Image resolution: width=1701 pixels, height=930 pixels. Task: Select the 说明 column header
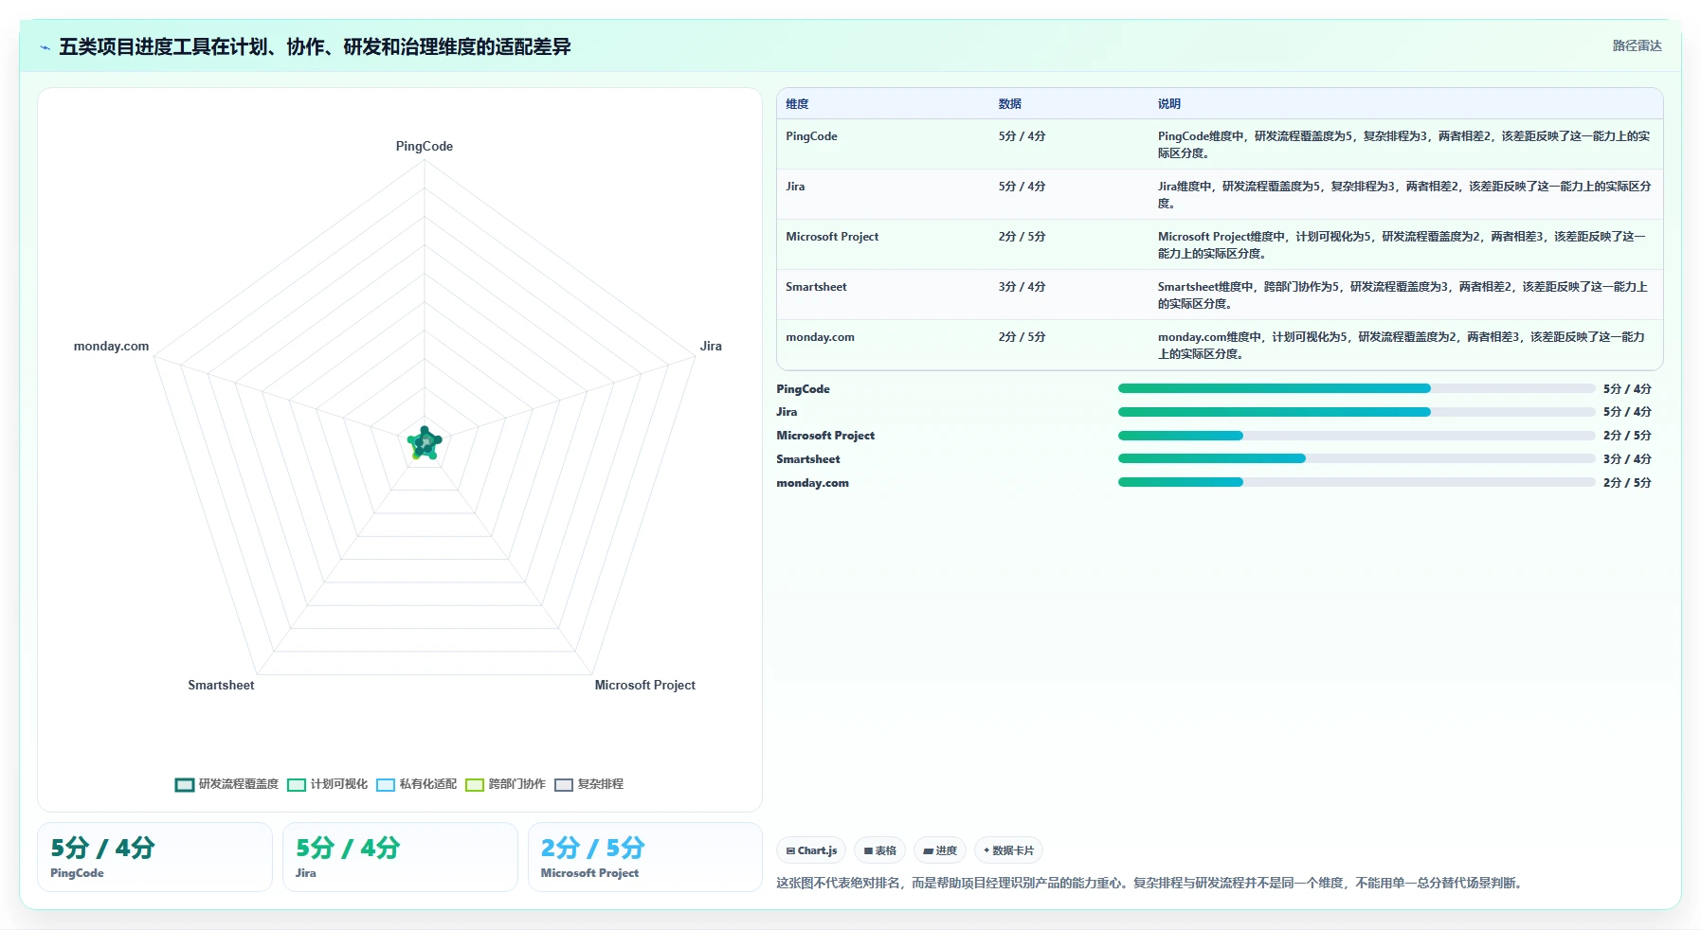pyautogui.click(x=1168, y=104)
